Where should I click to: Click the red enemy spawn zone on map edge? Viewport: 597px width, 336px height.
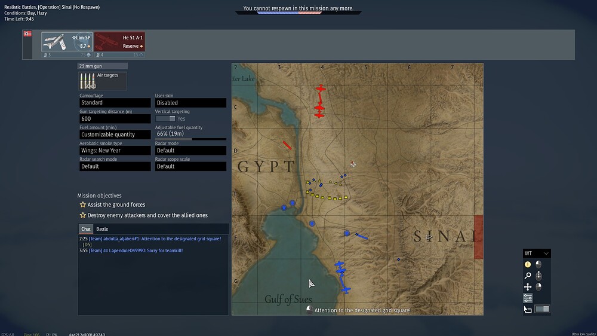point(479,237)
